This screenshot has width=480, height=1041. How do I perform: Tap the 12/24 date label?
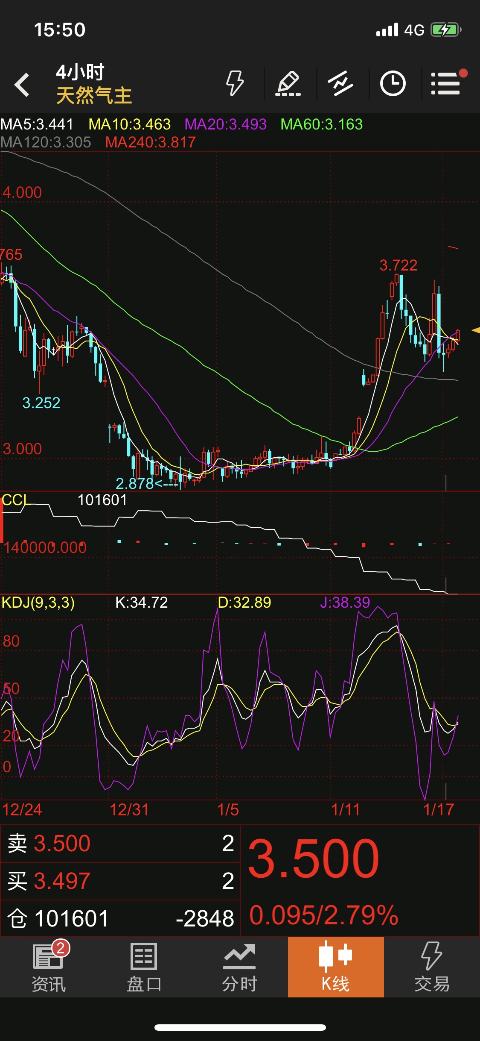pos(22,810)
